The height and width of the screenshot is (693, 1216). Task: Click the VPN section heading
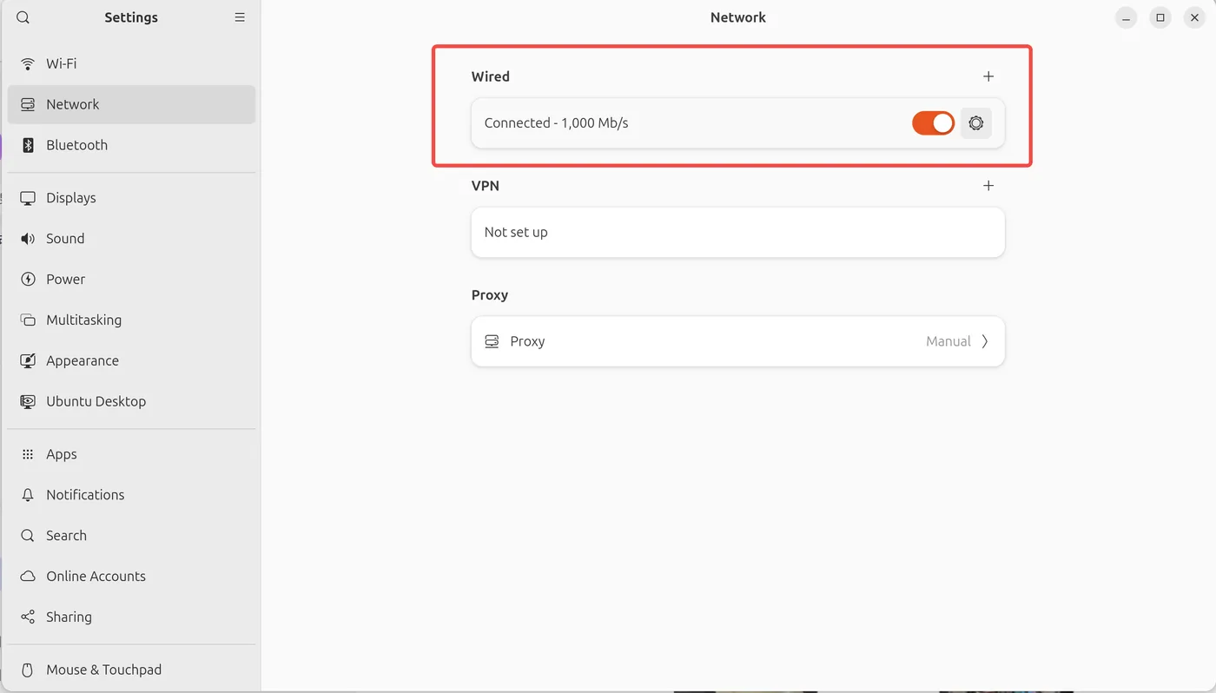coord(486,186)
